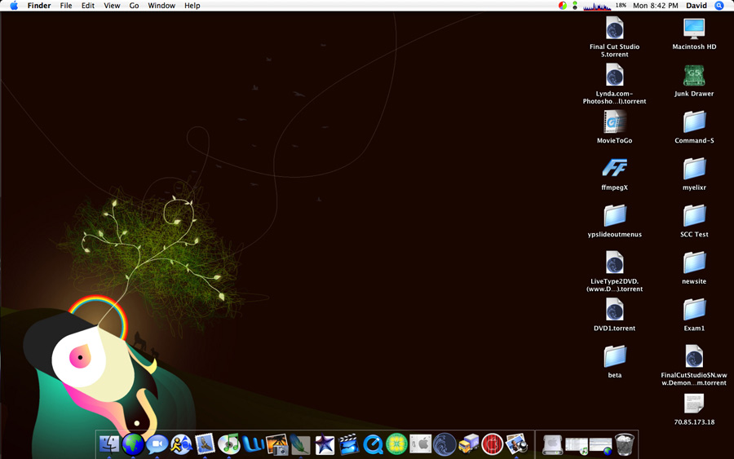Launch AIM running man icon

[x=181, y=444]
